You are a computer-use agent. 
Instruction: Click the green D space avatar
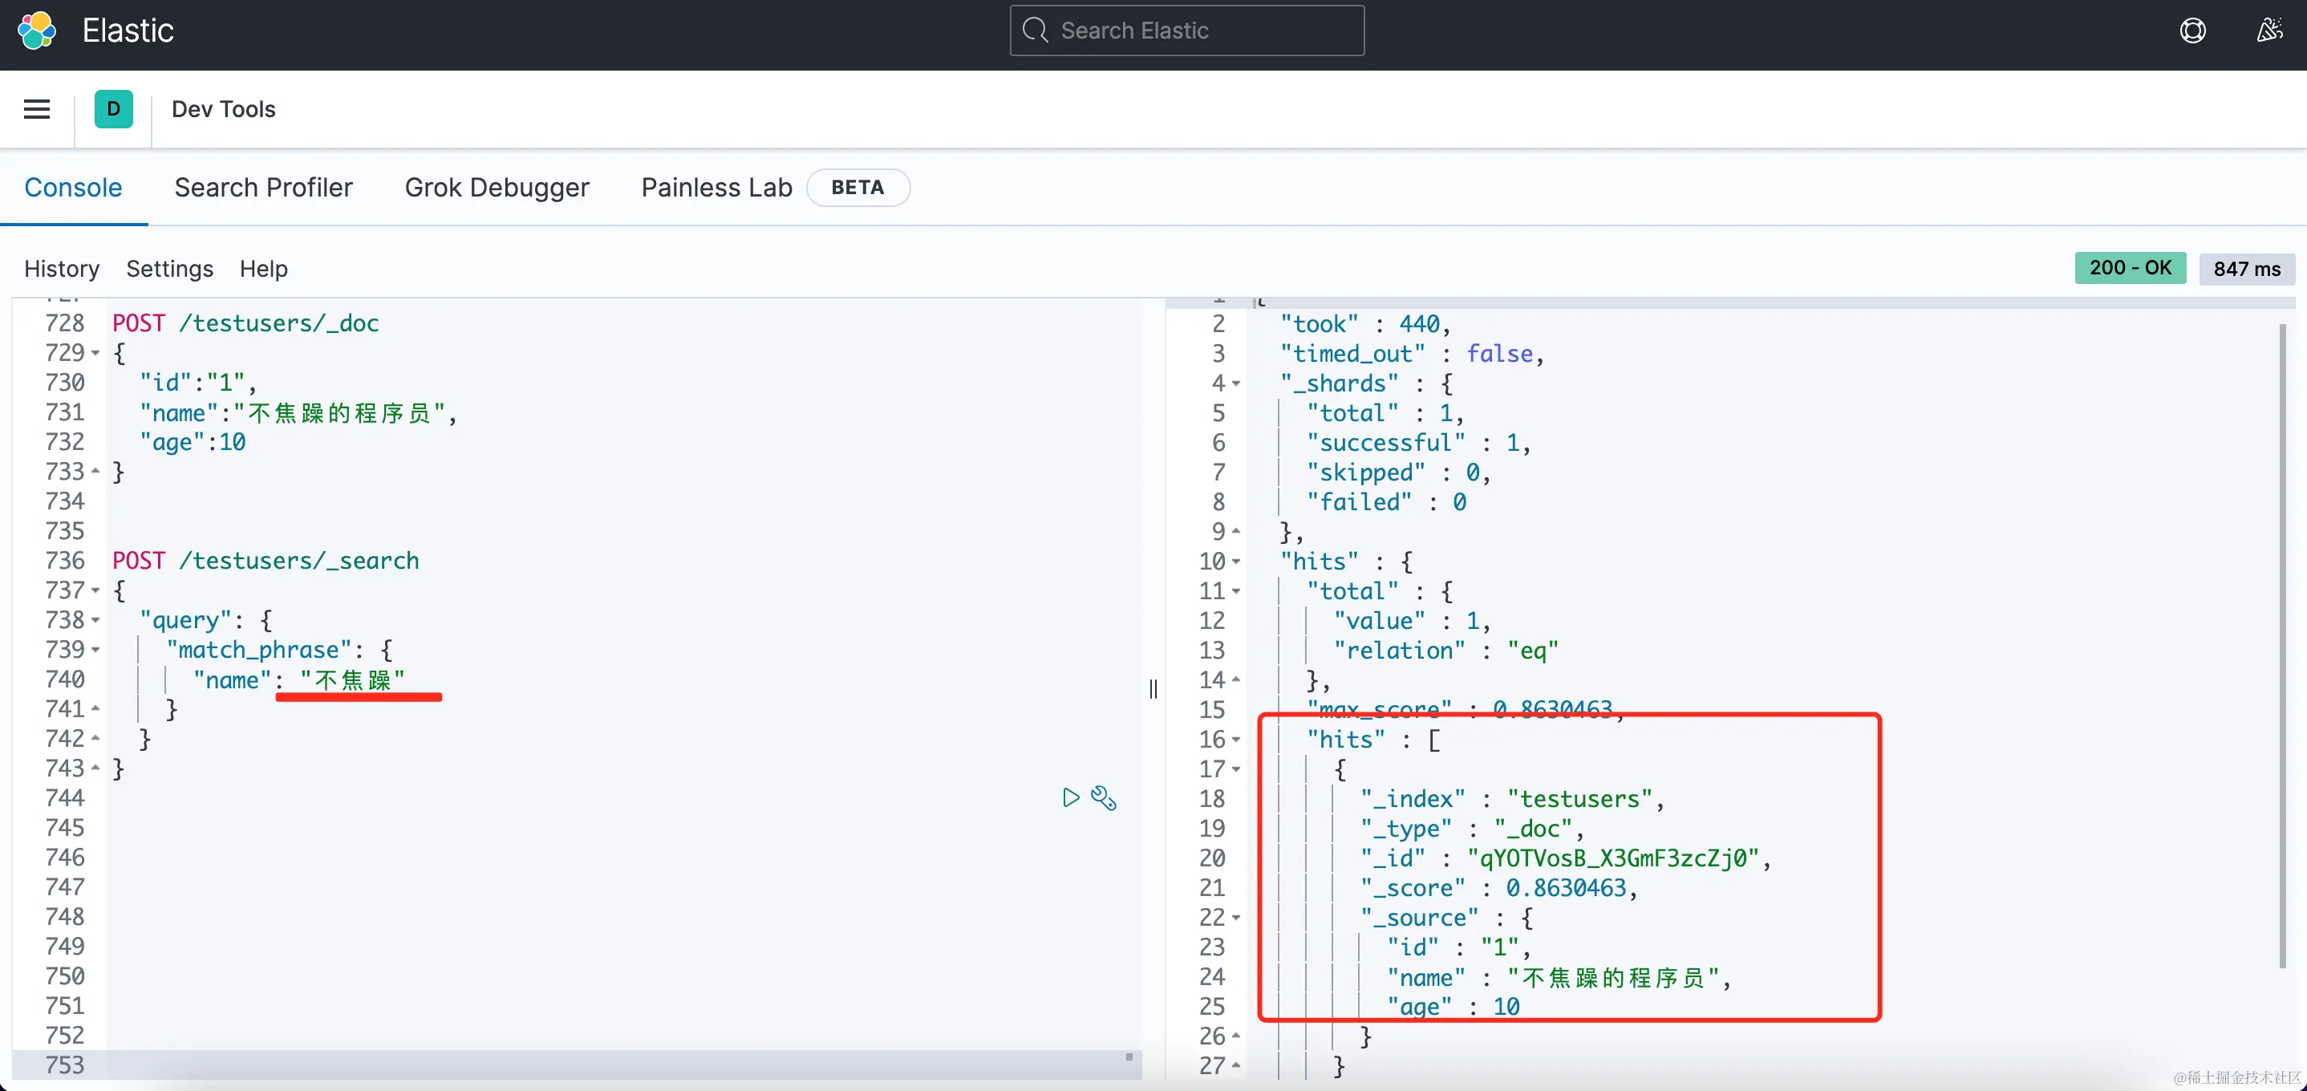point(114,109)
